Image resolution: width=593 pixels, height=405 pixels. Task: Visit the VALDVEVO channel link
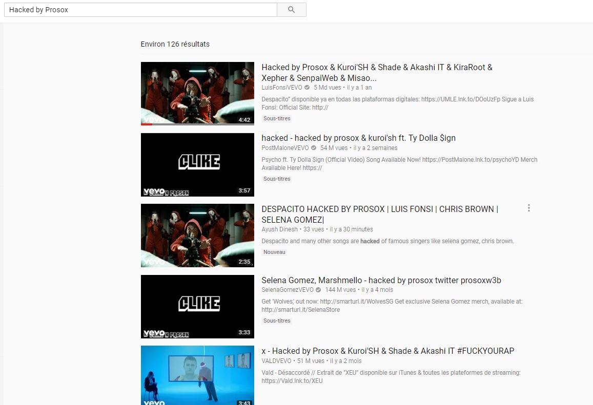pos(277,361)
